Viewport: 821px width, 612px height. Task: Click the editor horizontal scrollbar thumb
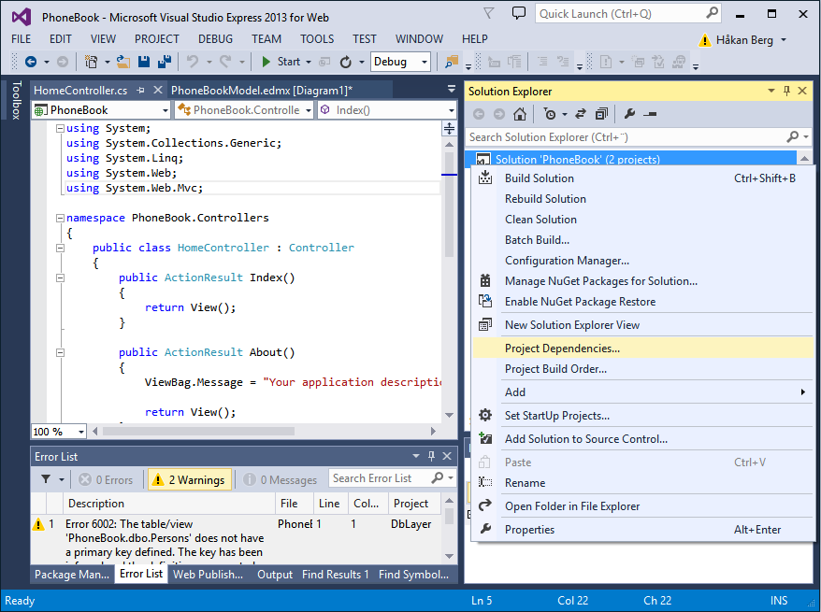pos(198,432)
